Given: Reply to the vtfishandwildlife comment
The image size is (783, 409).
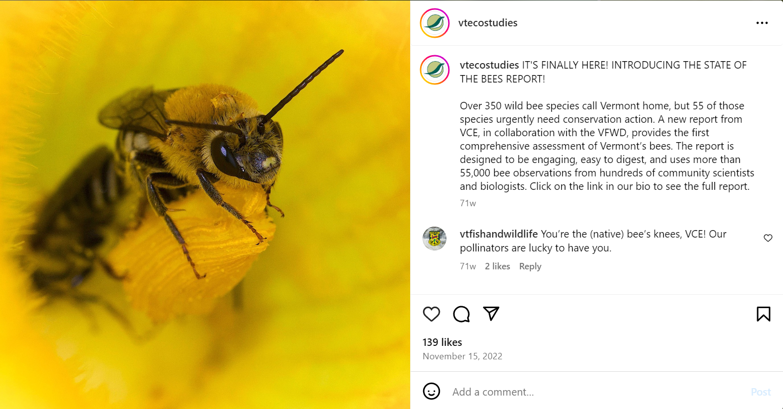Looking at the screenshot, I should (x=530, y=266).
